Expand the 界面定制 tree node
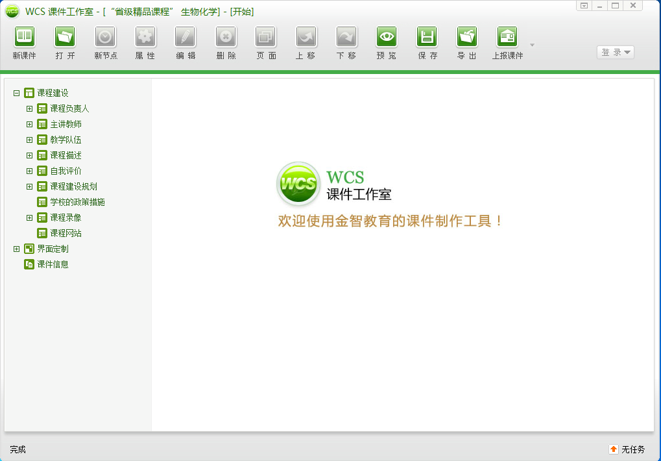 17,249
